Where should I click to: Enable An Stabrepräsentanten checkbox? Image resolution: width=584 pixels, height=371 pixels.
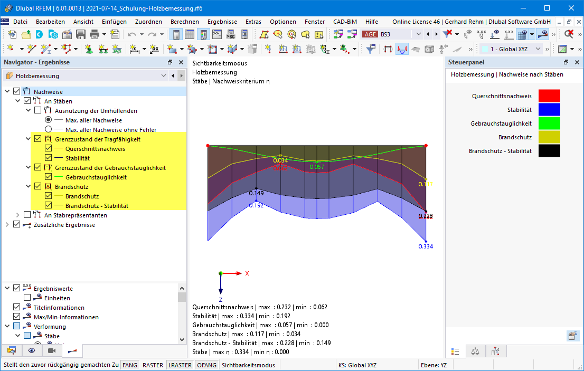(27, 215)
